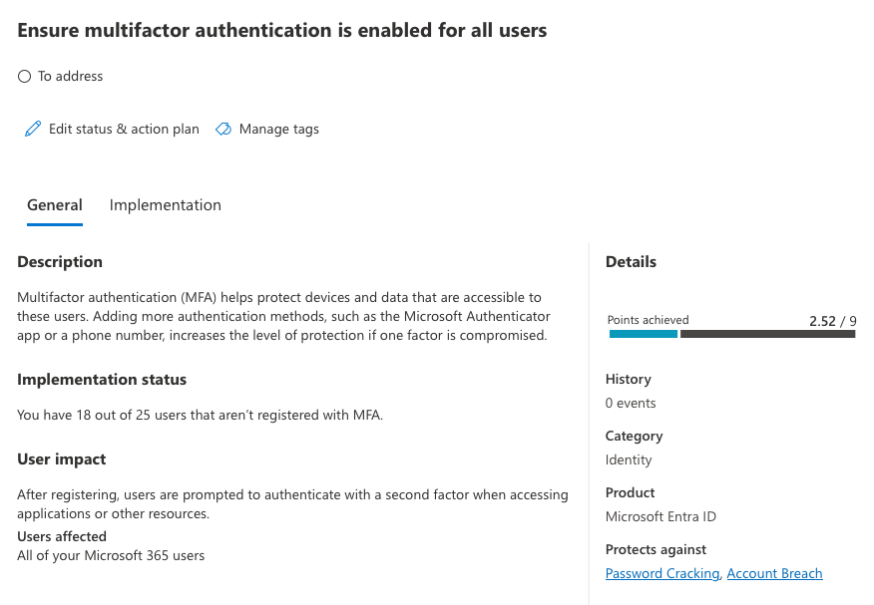Click the Users affected label
The image size is (874, 605).
tap(62, 536)
